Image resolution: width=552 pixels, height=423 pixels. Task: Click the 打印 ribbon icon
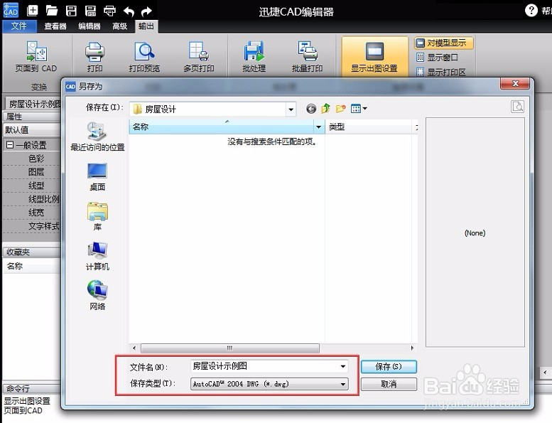click(x=94, y=56)
